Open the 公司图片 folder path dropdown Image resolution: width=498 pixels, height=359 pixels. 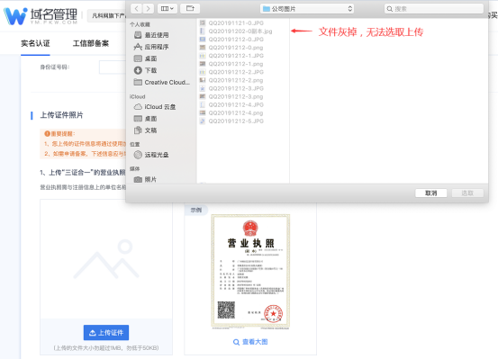(306, 9)
